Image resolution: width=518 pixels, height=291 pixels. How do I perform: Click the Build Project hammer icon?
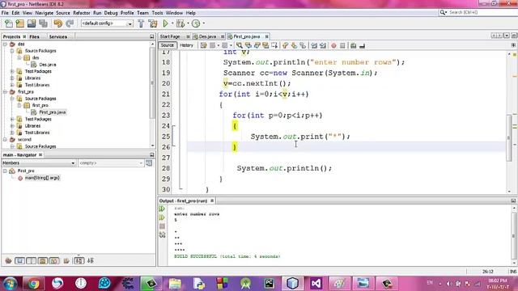pyautogui.click(x=141, y=23)
